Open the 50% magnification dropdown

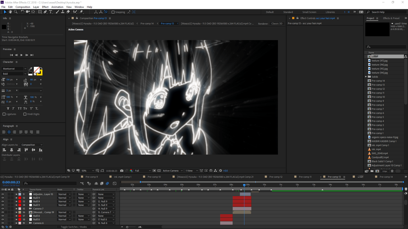[x=88, y=171]
